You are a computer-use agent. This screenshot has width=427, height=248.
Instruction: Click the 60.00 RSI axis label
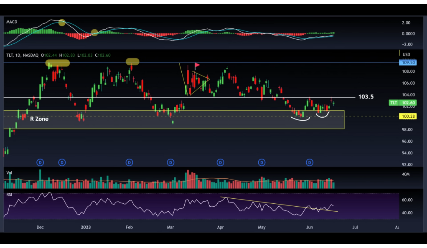407,200
